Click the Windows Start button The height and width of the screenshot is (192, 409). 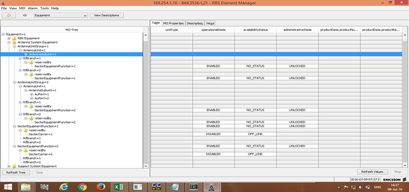pos(8,187)
